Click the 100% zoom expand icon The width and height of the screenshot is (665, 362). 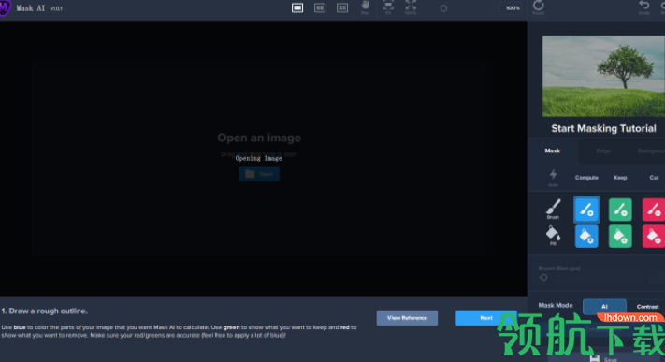pos(411,7)
